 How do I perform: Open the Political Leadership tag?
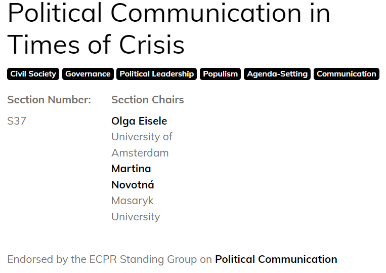(x=156, y=74)
